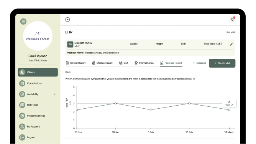The height and width of the screenshot is (144, 256).
Task: Click the My Account user icon
Action: tap(22, 126)
